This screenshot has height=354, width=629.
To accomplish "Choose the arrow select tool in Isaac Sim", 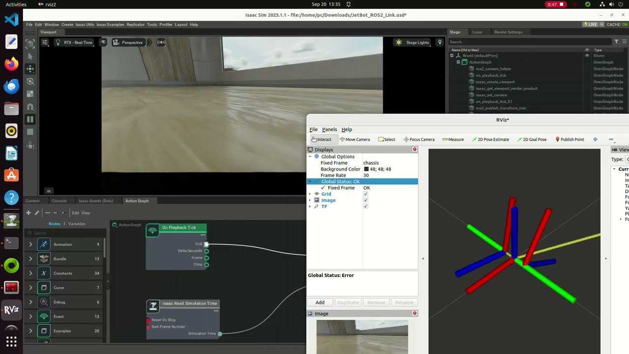I will (x=30, y=57).
